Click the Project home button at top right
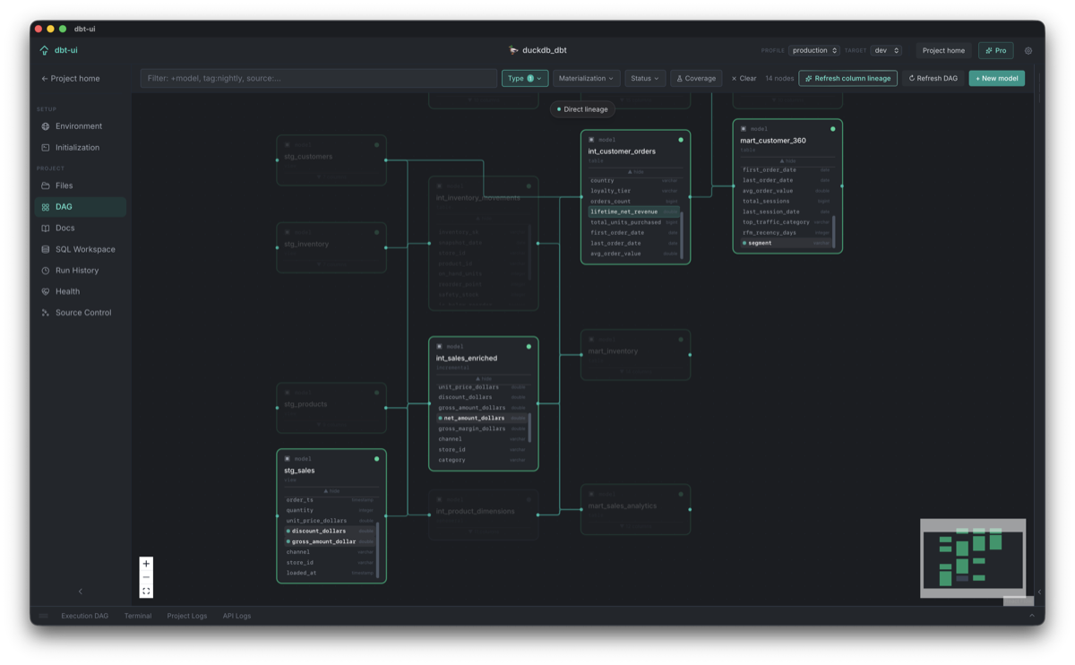The image size is (1075, 665). 944,51
